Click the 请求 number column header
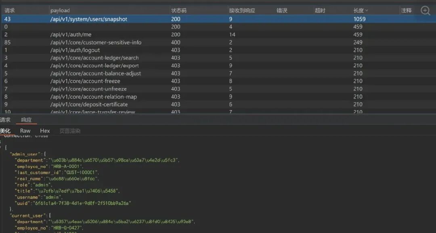The height and width of the screenshot is (233, 436). 9,10
